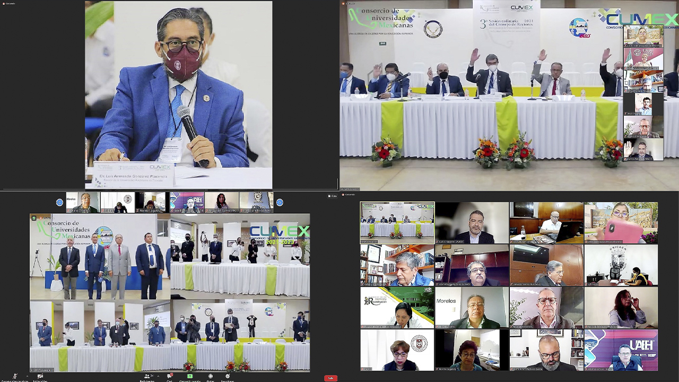The width and height of the screenshot is (679, 382).
Task: Select gallery tile with pink phone
Action: coord(621,223)
